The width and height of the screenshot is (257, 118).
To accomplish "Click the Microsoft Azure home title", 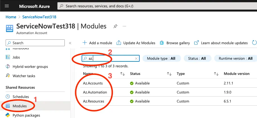I will pos(34,6).
